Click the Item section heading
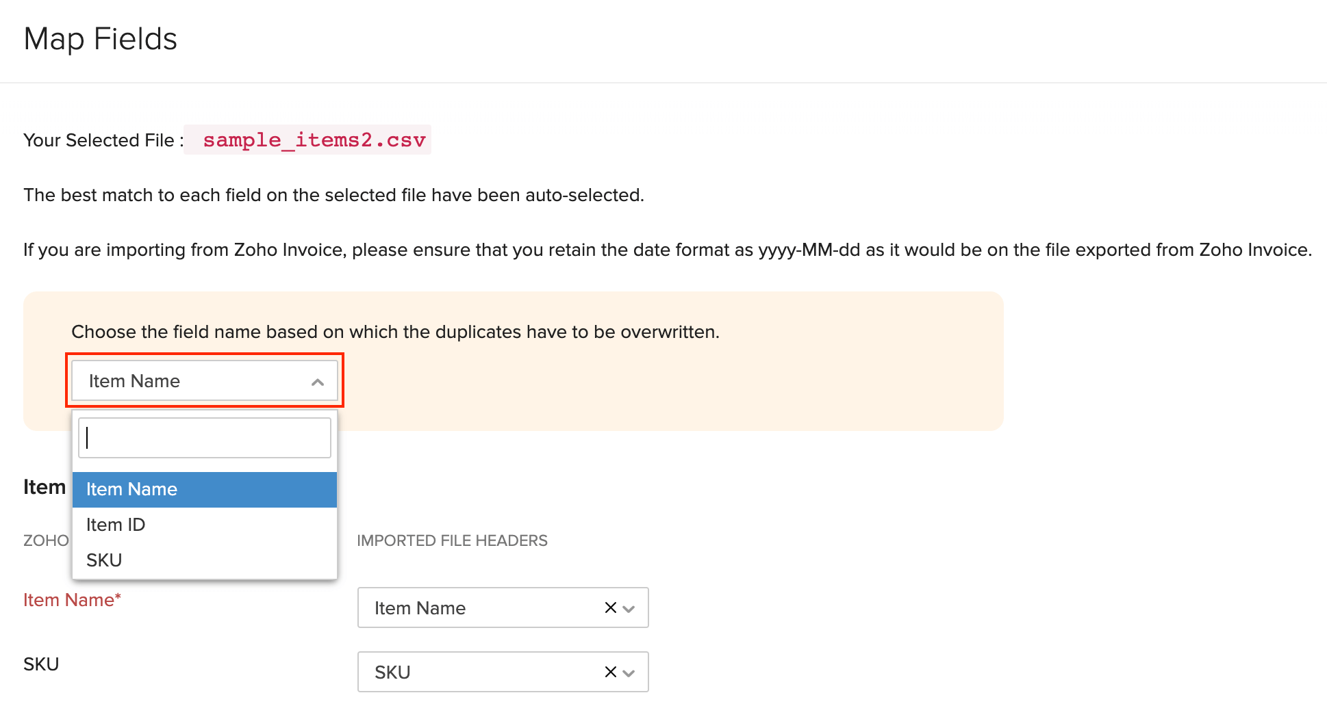The image size is (1327, 706). click(45, 487)
